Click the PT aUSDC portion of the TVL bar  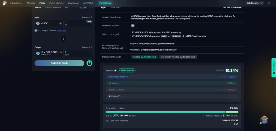[232, 112]
